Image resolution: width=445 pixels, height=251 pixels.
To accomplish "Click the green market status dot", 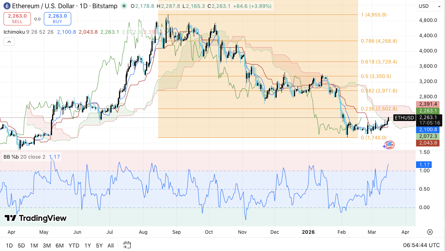I will pyautogui.click(x=124, y=6).
